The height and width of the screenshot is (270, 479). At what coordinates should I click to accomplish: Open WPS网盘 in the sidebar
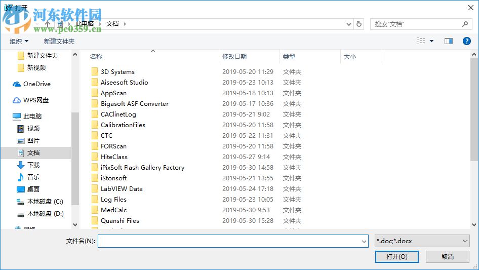point(30,100)
